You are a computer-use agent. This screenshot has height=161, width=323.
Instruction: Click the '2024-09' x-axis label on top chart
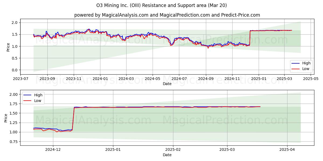pyautogui.click(x=206, y=79)
